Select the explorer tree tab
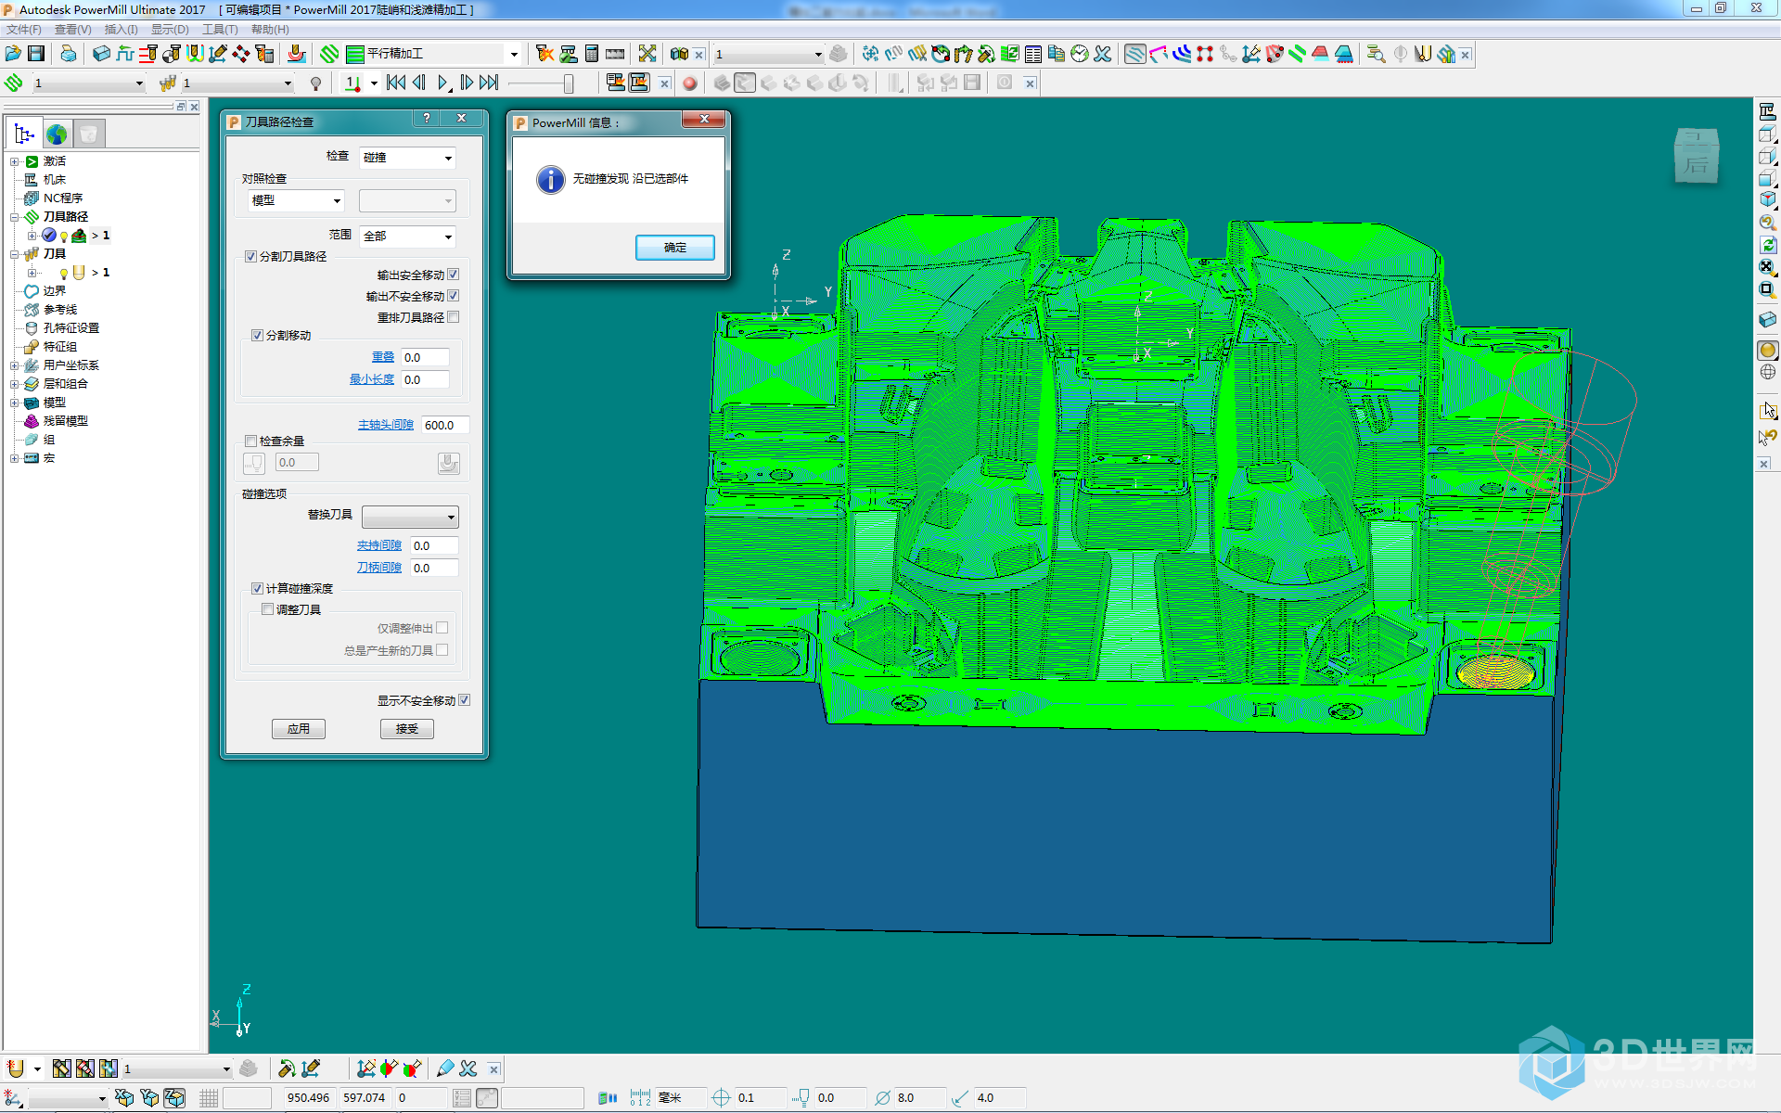Screen dimensions: 1781x1113 (x=24, y=134)
